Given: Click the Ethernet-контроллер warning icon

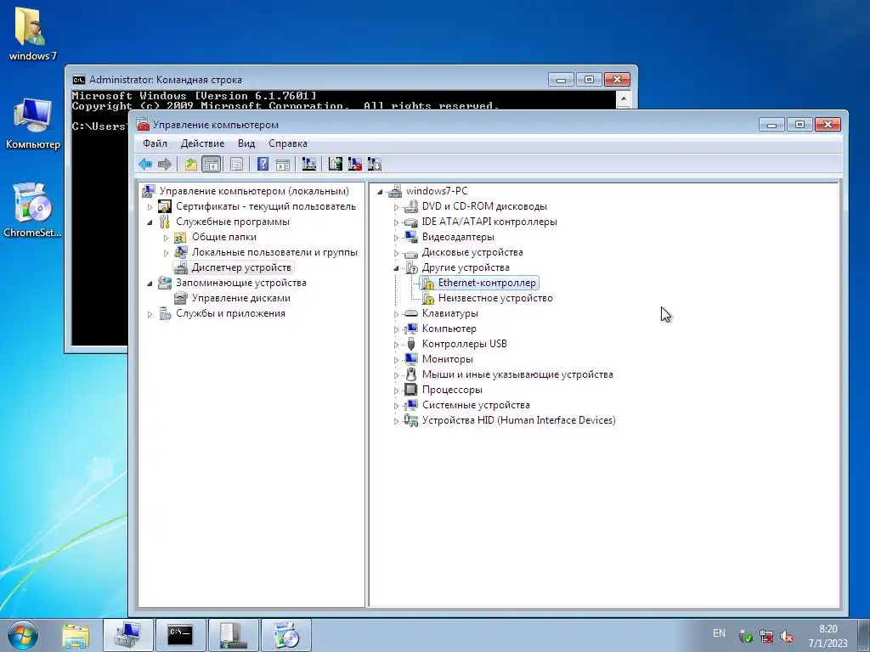Looking at the screenshot, I should click(428, 284).
